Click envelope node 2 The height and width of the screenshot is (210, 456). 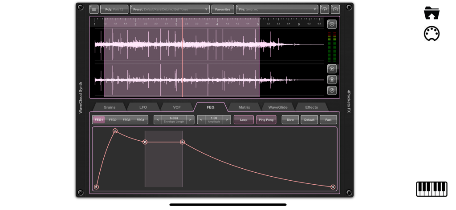(x=145, y=142)
